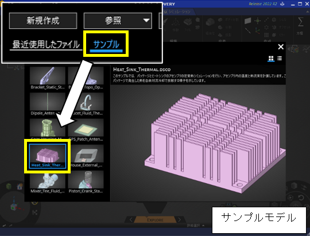The height and width of the screenshot is (236, 310).
Task: Click the cube icon in right HUD
Action: [294, 185]
